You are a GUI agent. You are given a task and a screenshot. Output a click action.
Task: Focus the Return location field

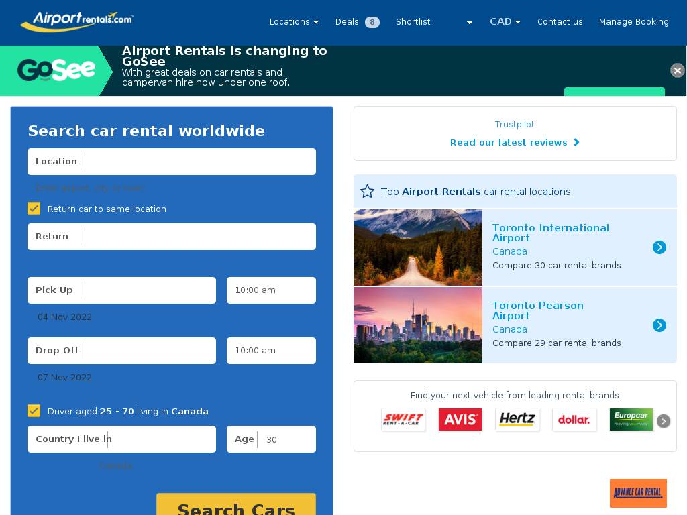pyautogui.click(x=172, y=237)
